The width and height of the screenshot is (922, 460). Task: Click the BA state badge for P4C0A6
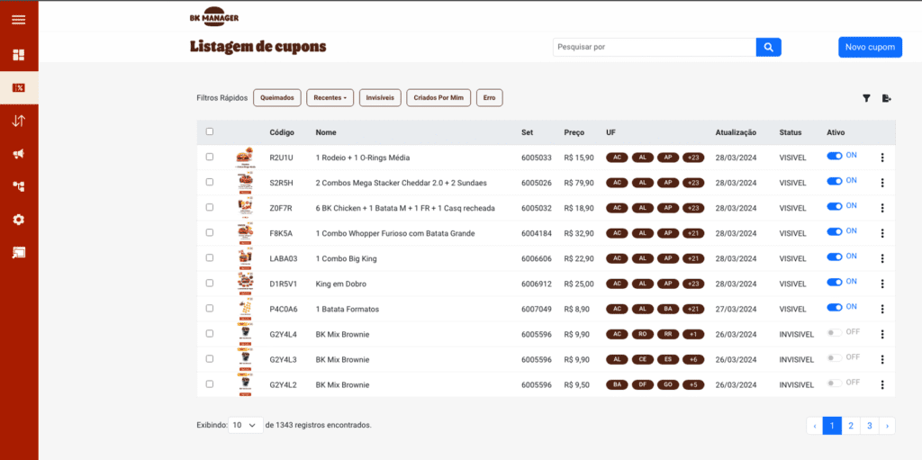pos(668,310)
